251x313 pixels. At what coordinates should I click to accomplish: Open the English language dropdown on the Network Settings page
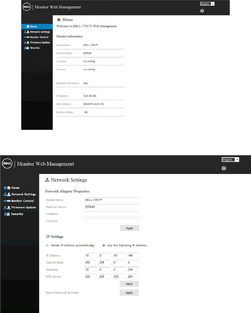pos(230,160)
